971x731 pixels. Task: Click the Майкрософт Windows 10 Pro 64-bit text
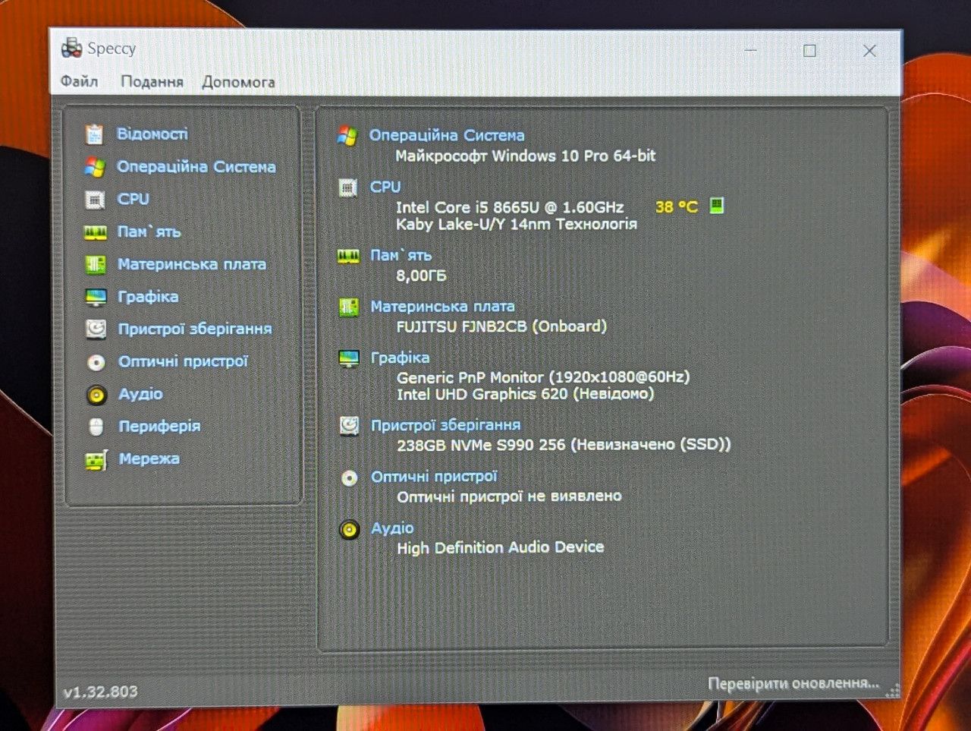[526, 156]
